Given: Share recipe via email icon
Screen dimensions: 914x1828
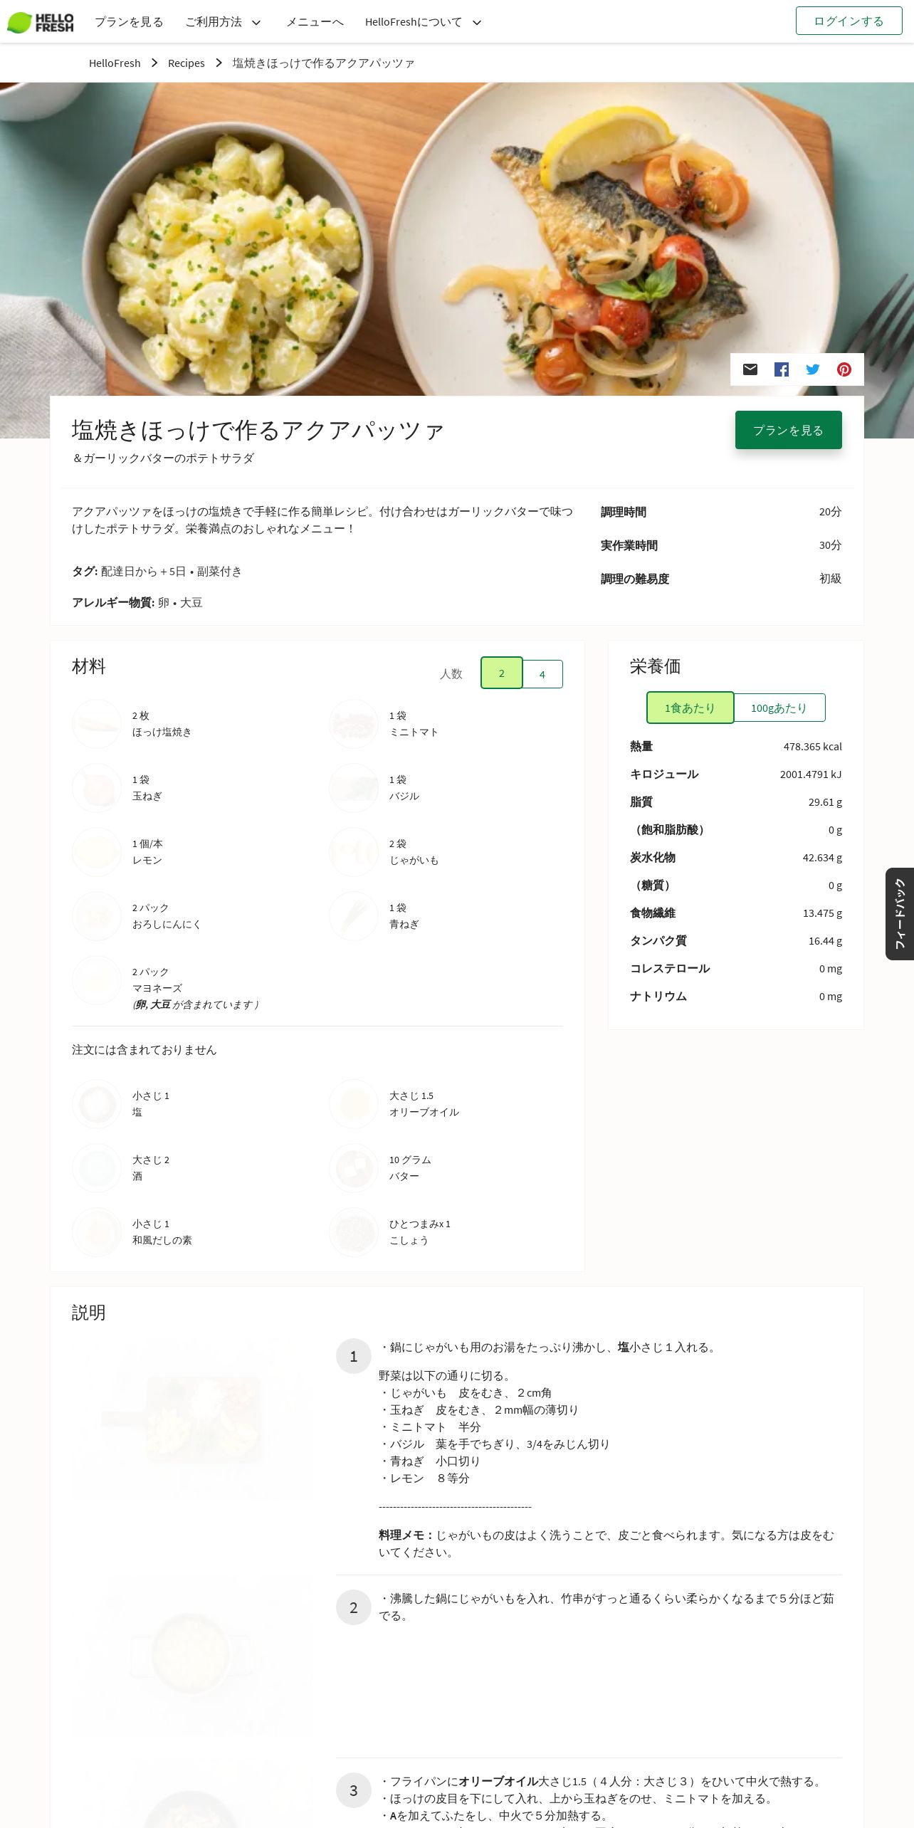Looking at the screenshot, I should tap(750, 369).
